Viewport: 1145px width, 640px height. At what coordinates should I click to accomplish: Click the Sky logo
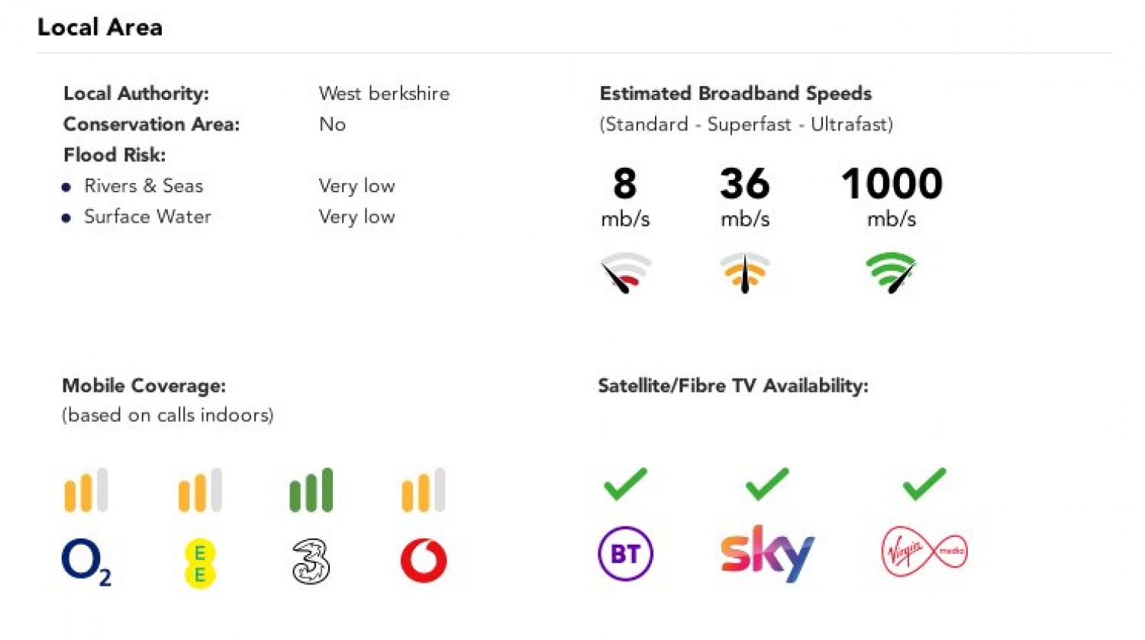[767, 553]
